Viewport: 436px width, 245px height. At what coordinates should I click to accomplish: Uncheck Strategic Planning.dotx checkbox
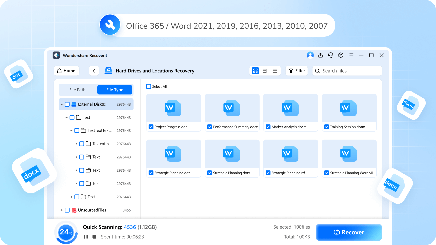click(x=209, y=173)
